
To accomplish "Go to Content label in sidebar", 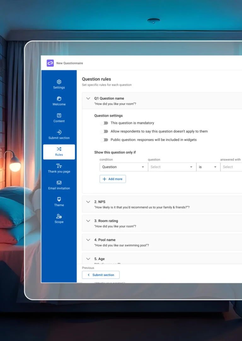I will click(59, 121).
